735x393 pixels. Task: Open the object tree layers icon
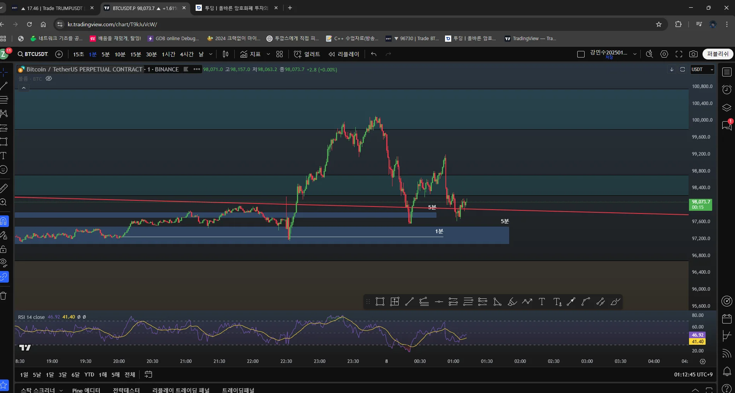[727, 108]
